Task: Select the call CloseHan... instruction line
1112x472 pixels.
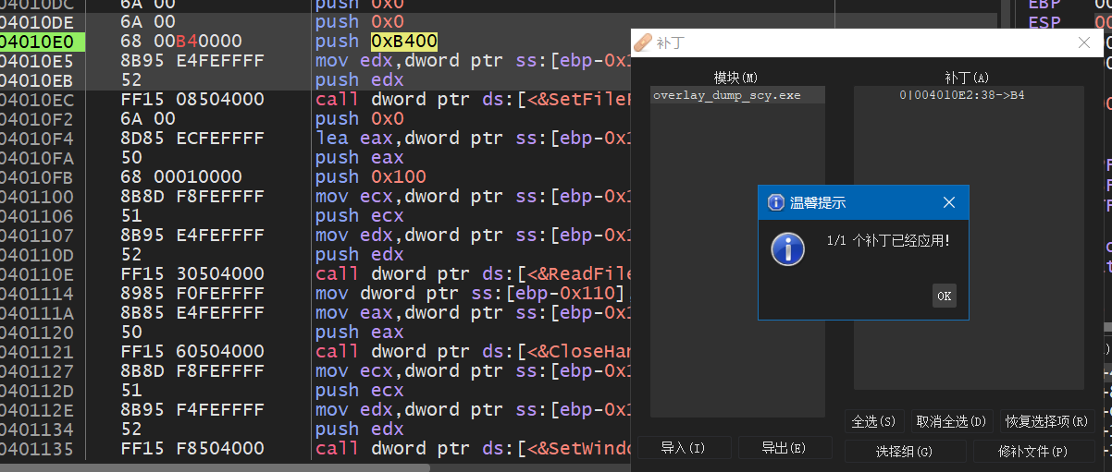Action: click(473, 351)
